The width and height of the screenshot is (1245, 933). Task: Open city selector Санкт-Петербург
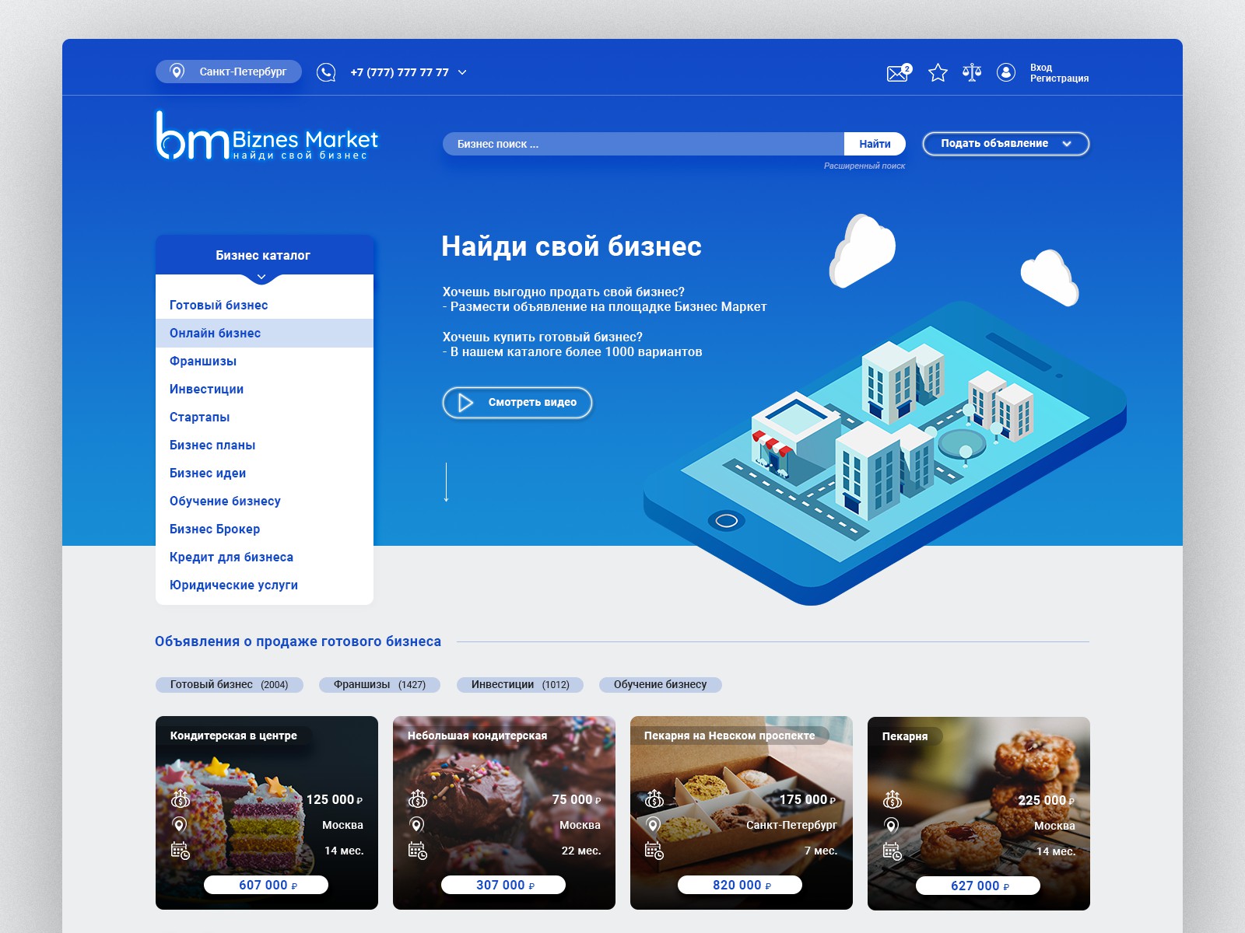(x=229, y=72)
